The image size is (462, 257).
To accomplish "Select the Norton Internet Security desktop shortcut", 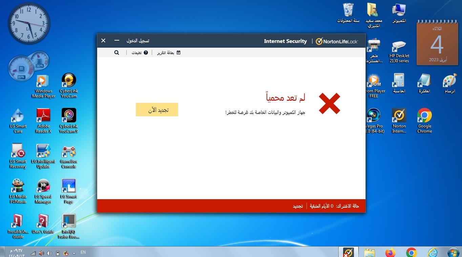I will click(x=399, y=121).
